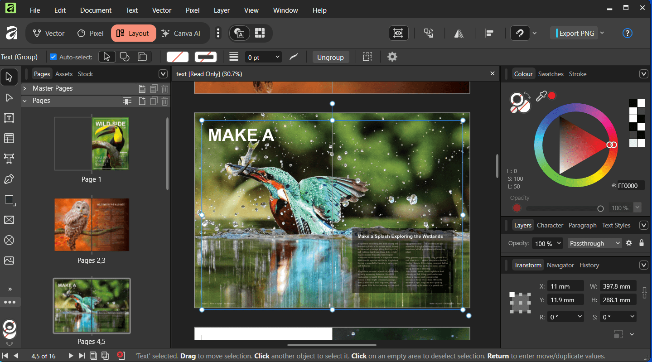
Task: Select the Frame Text tool
Action: point(9,118)
